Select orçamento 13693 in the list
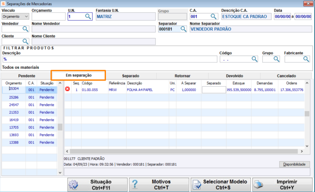315x192 pixels. (14, 135)
